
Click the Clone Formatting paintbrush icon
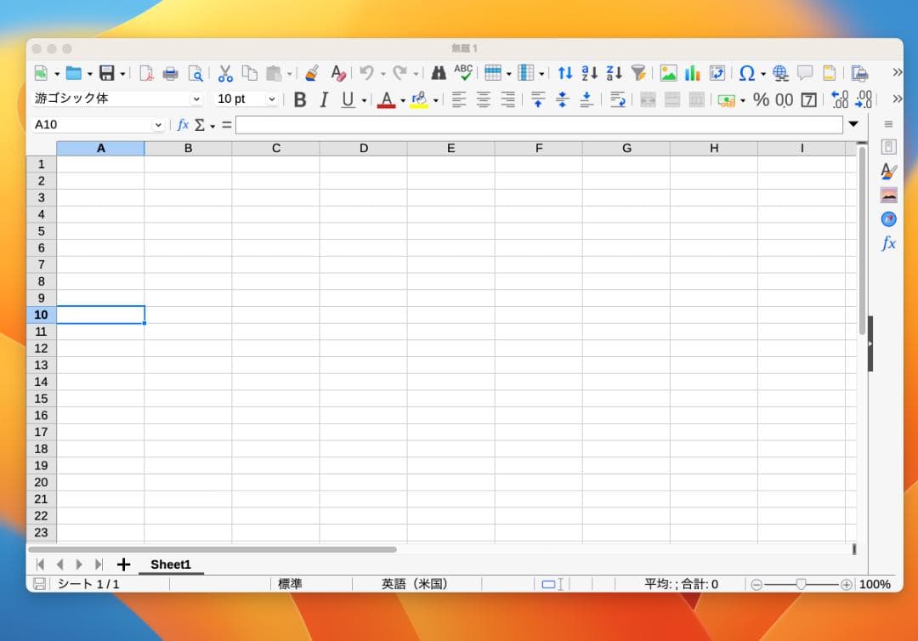[312, 73]
